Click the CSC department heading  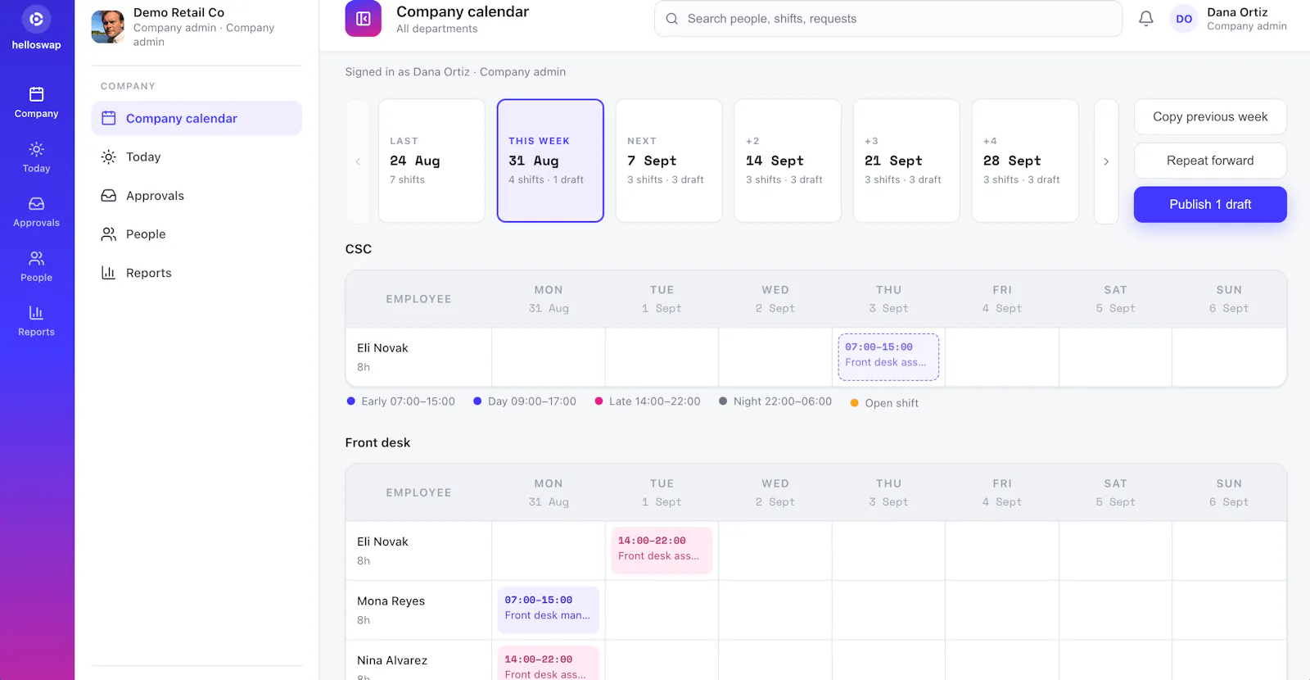[359, 249]
